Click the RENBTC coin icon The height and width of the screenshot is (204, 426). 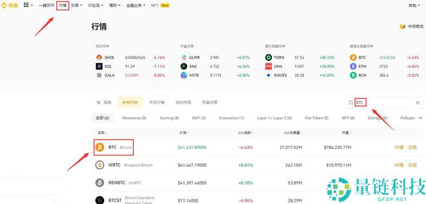(100, 183)
